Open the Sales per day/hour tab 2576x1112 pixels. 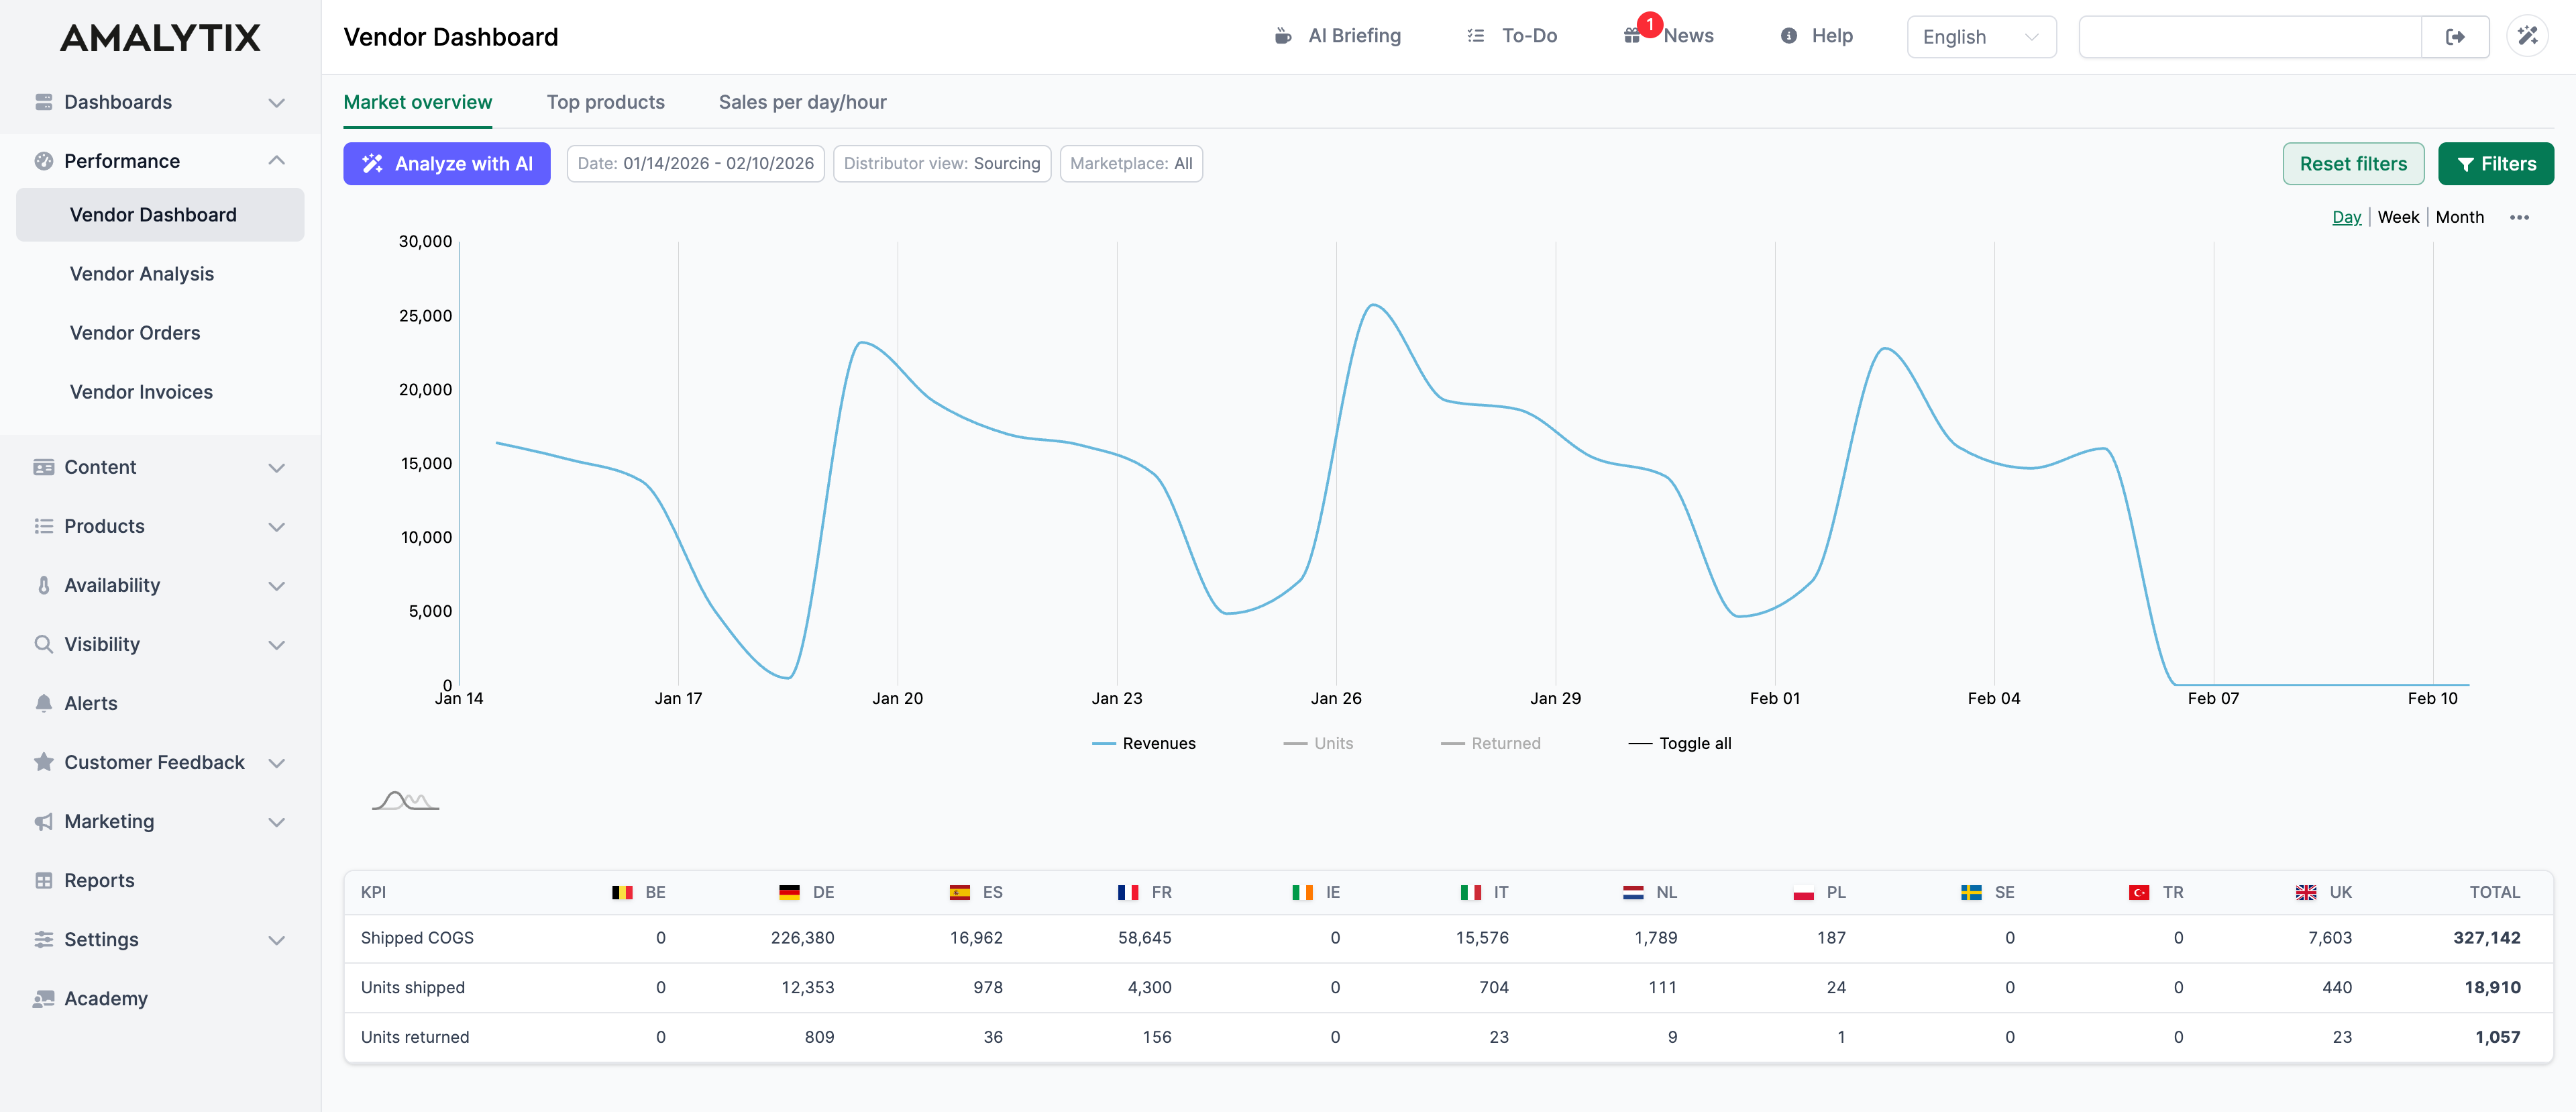802,102
